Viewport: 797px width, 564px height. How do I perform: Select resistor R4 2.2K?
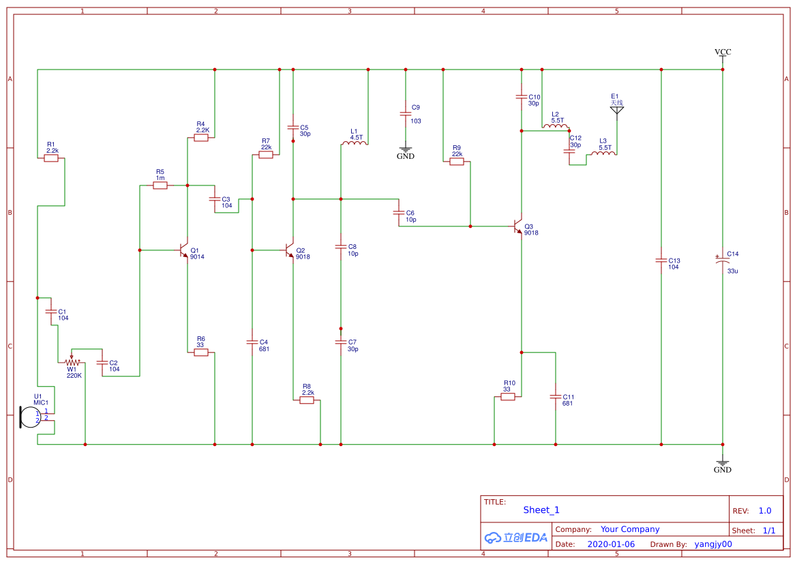(200, 138)
